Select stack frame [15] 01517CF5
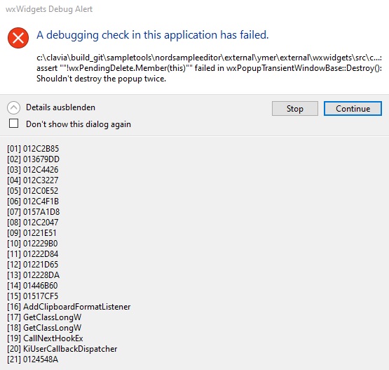The width and height of the screenshot is (389, 370). (33, 296)
